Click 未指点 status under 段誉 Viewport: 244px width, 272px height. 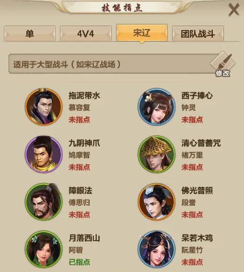[x=192, y=215]
